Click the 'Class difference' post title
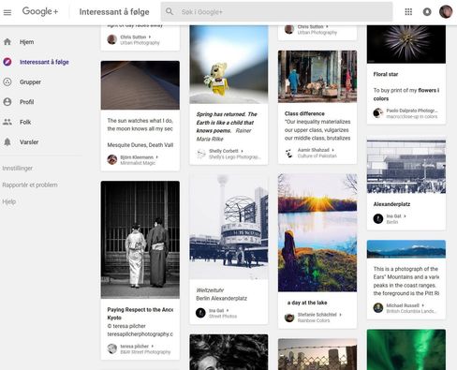This screenshot has width=457, height=370. tap(304, 113)
